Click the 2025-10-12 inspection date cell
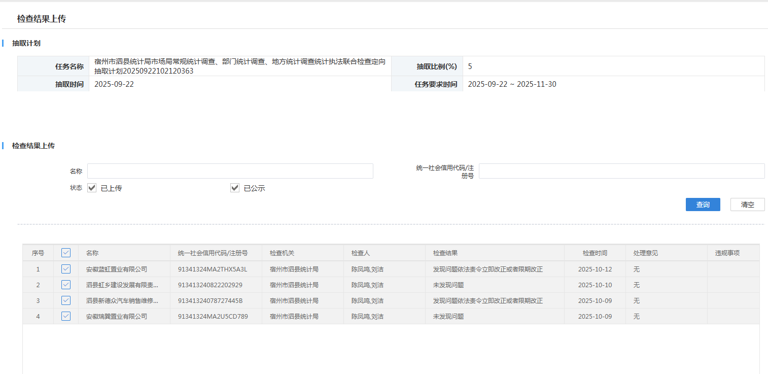Screen dimensions: 768x374 (595, 269)
